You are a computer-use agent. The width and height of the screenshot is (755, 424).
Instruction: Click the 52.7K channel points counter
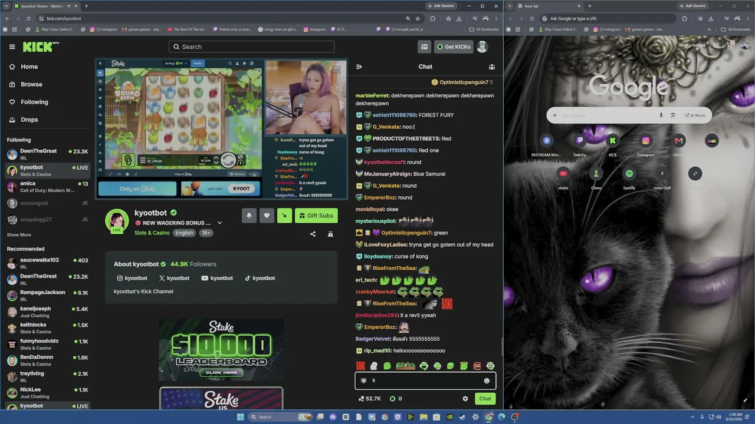(x=369, y=399)
